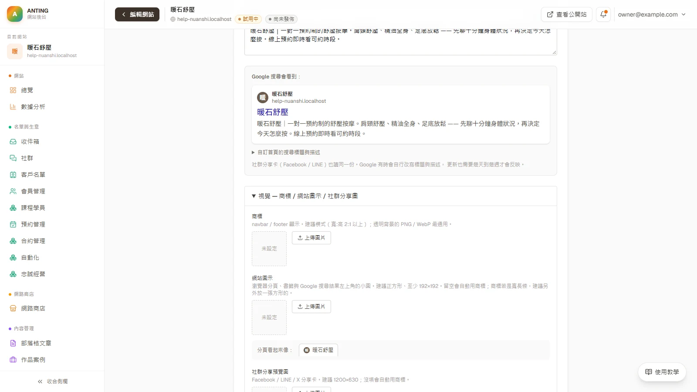697x392 pixels.
Task: Collapse the sidebar with 收合側欄
Action: coord(52,382)
